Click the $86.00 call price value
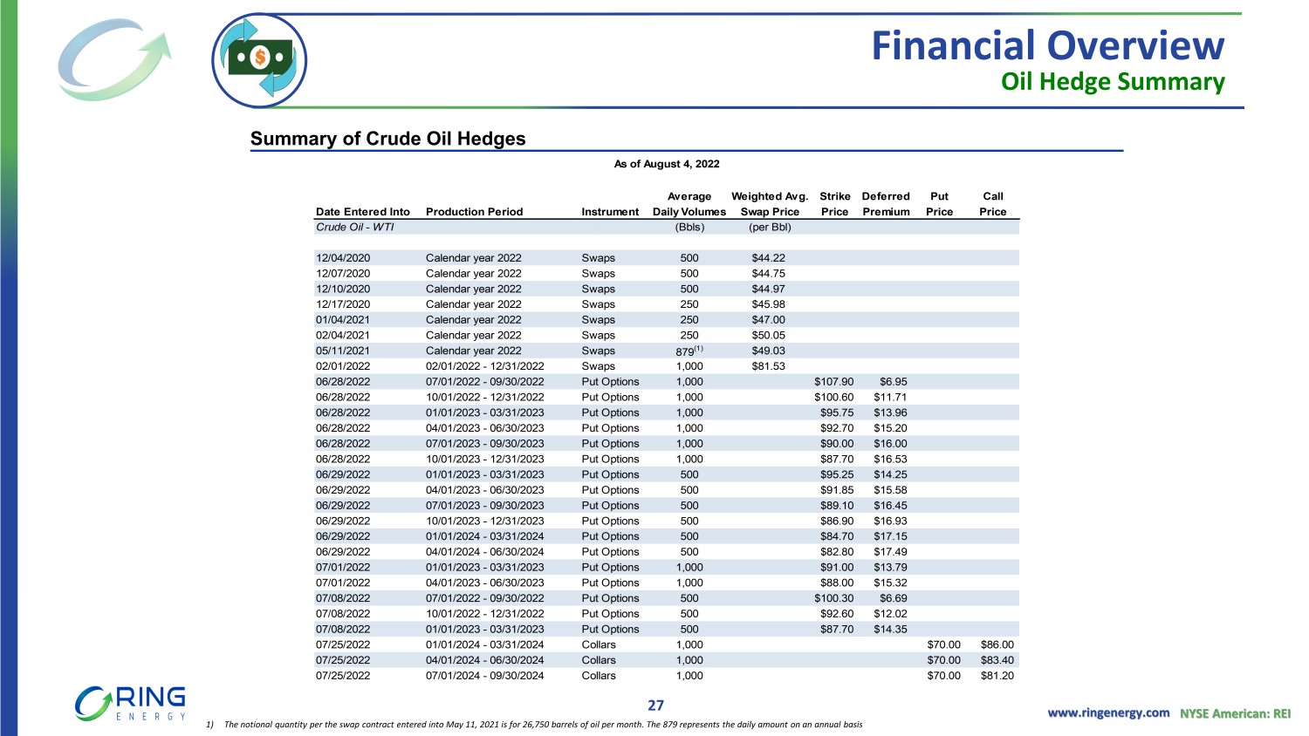 coord(997,644)
